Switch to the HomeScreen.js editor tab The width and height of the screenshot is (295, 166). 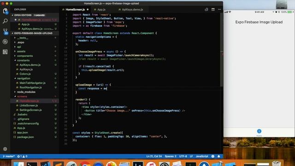pos(75,9)
